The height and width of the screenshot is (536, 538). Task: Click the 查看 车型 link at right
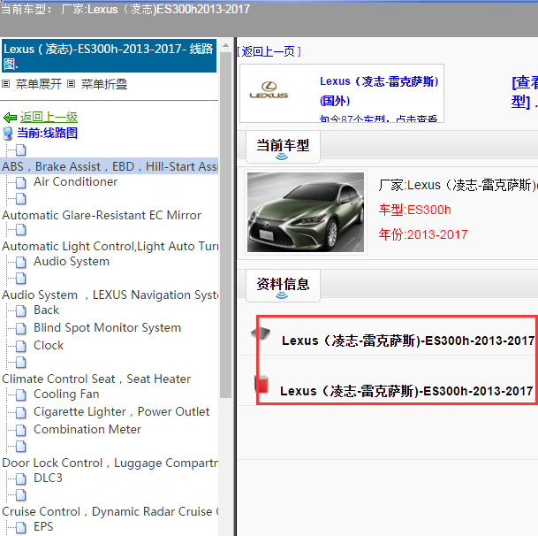525,92
